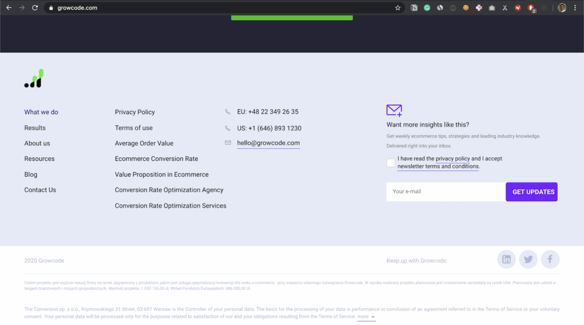
Task: Go to Results page
Action: [35, 128]
